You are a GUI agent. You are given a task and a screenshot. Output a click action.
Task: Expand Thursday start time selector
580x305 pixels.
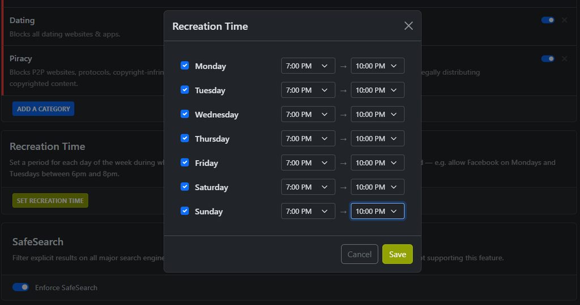308,139
